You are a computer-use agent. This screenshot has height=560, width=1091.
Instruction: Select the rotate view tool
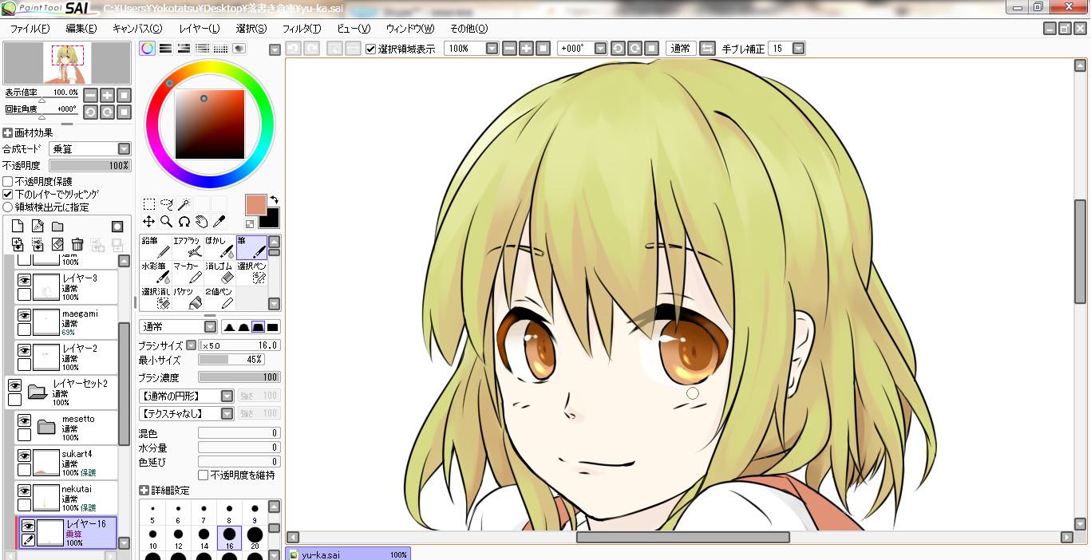click(x=184, y=221)
